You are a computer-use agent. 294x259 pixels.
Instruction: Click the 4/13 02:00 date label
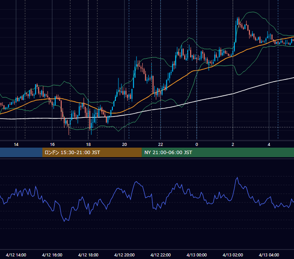tap(233, 255)
